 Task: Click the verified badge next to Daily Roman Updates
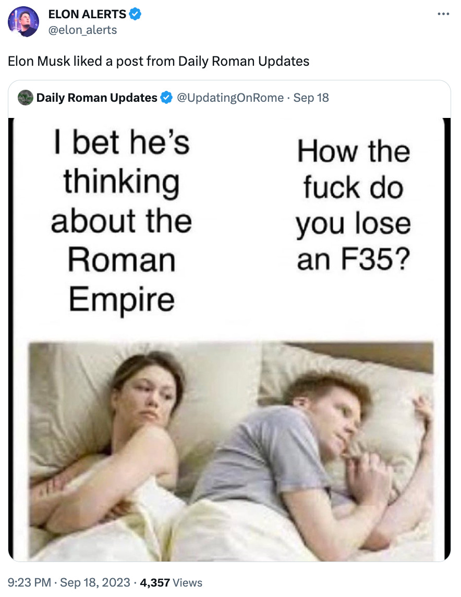tap(166, 98)
